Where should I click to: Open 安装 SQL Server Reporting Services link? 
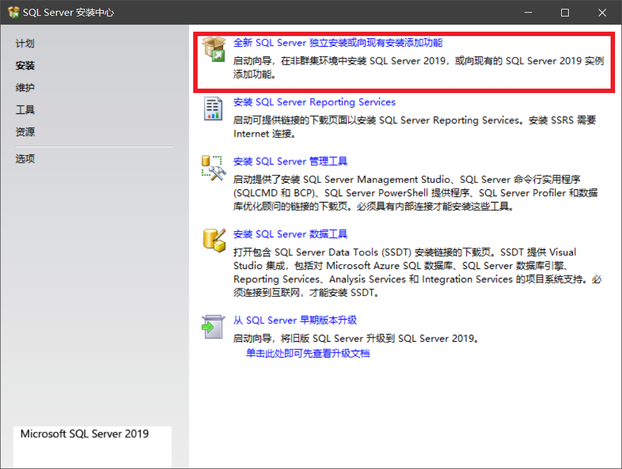(x=314, y=103)
